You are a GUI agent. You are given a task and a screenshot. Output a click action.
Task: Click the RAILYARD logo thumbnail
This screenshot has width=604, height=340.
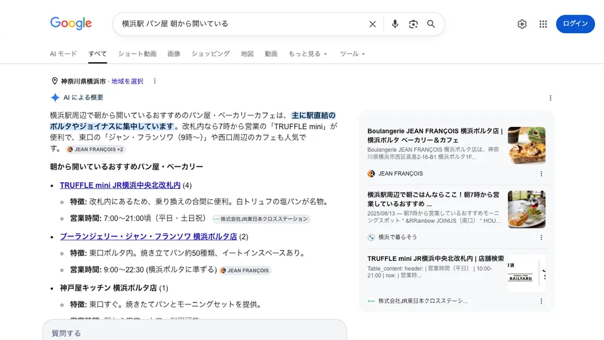pyautogui.click(x=527, y=273)
